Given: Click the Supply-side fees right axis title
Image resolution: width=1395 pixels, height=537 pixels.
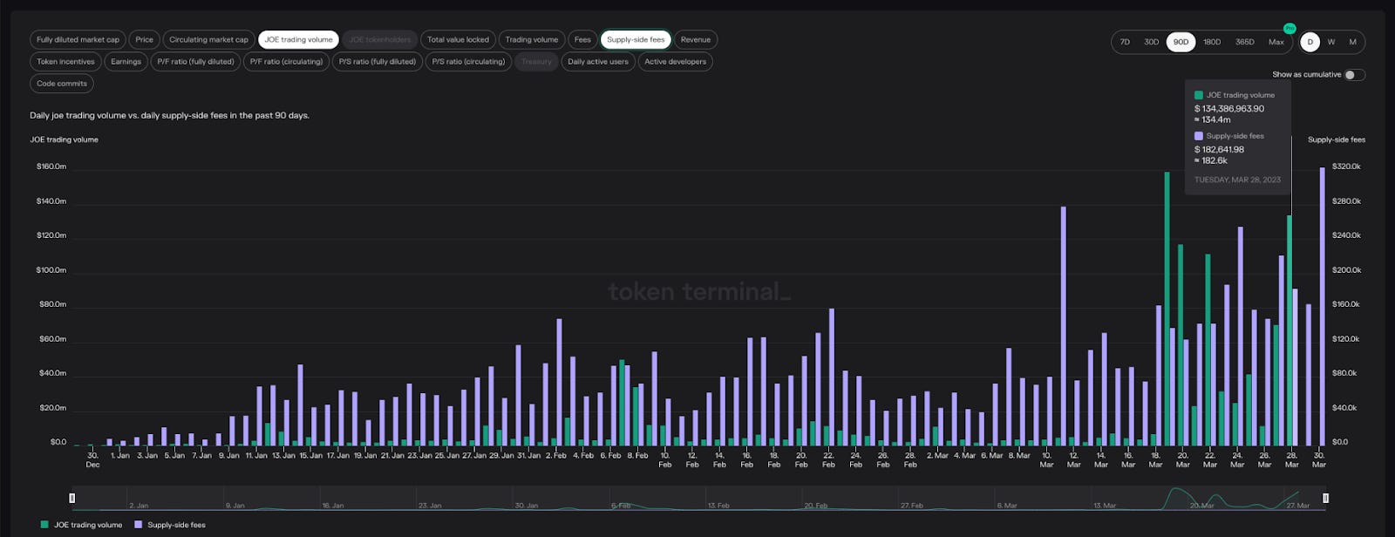Looking at the screenshot, I should [1337, 139].
